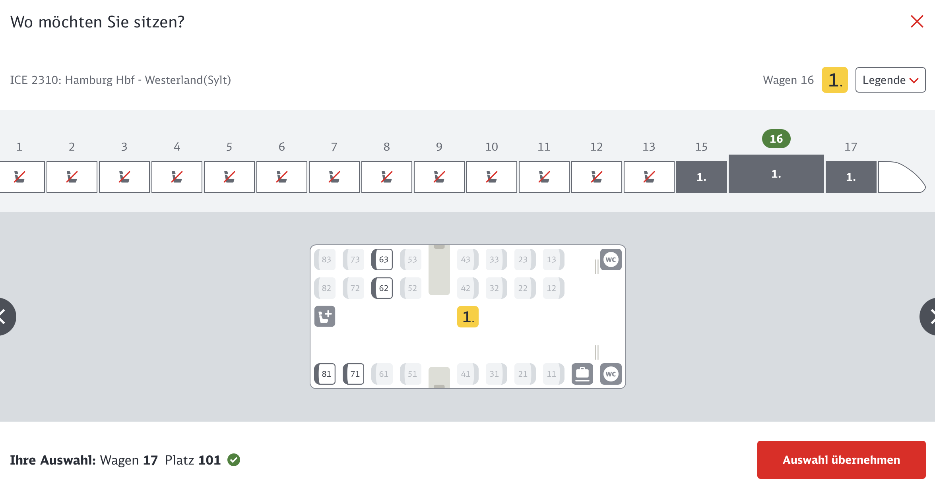Click the yellow first class badge in wagon
Screen dimensions: 935x488
pos(467,317)
